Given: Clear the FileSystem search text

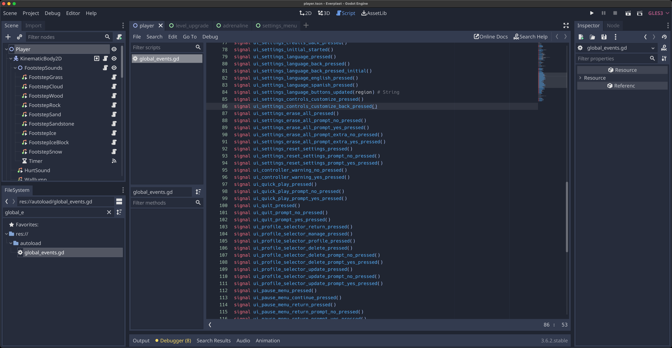Looking at the screenshot, I should coord(109,212).
